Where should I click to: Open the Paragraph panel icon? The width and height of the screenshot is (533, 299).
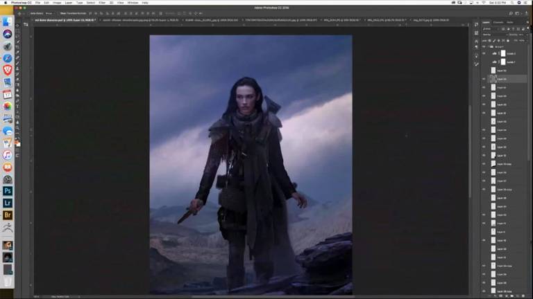click(x=476, y=47)
